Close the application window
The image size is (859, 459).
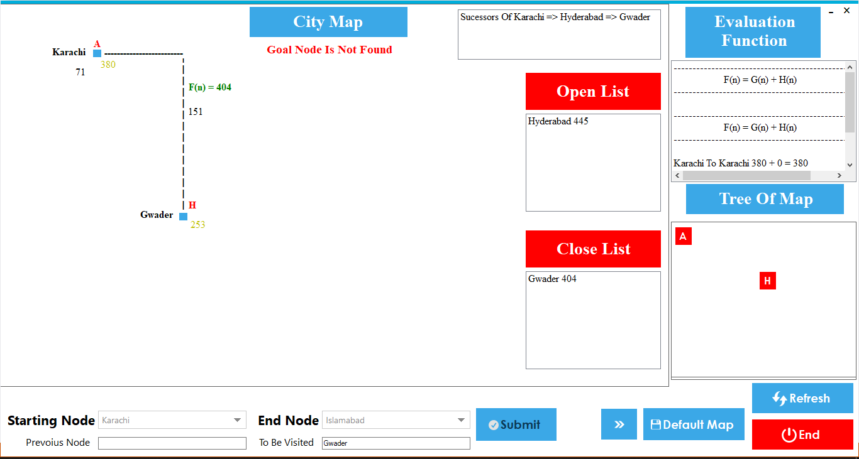pyautogui.click(x=846, y=11)
